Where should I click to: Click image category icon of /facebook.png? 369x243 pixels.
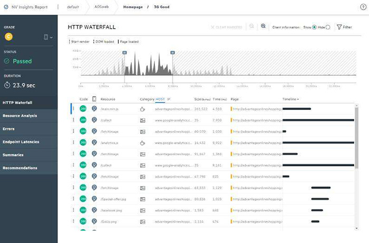tap(143, 210)
